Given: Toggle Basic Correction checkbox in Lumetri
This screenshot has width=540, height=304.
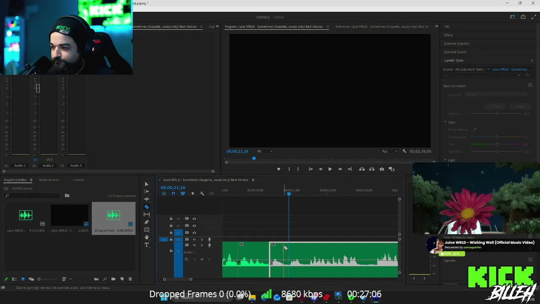Looking at the screenshot, I should point(530,85).
